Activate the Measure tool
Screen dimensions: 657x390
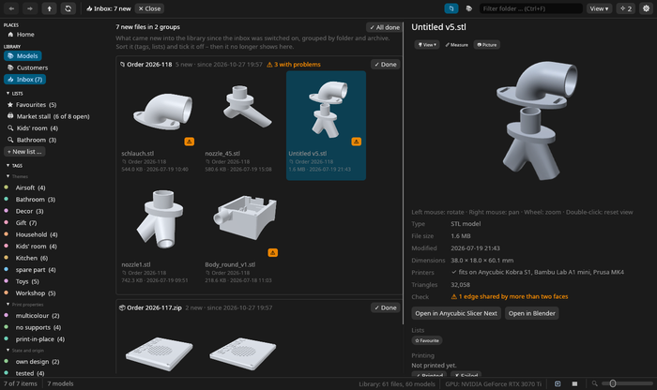coord(457,45)
